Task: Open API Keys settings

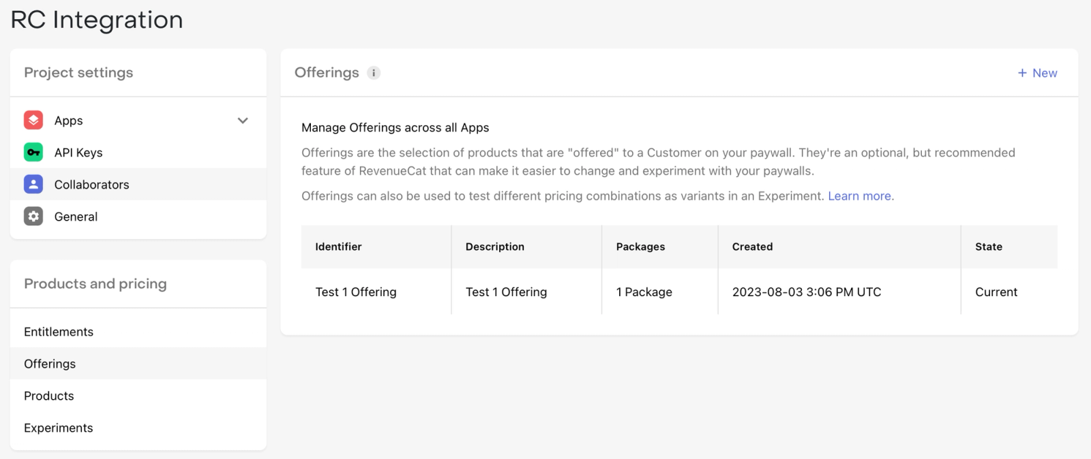Action: tap(78, 153)
